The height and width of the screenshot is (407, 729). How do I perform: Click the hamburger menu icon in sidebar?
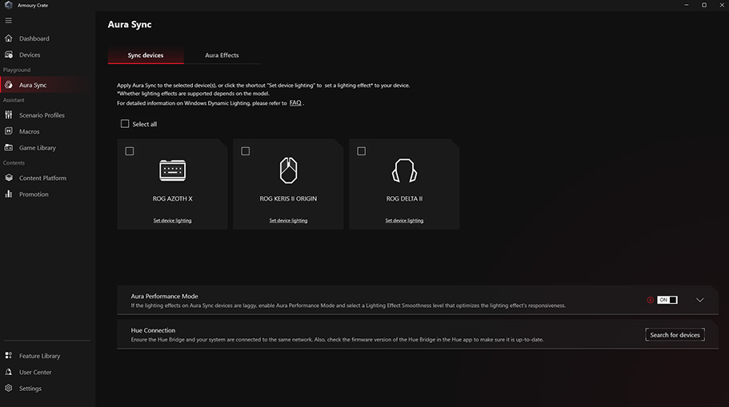pos(9,20)
